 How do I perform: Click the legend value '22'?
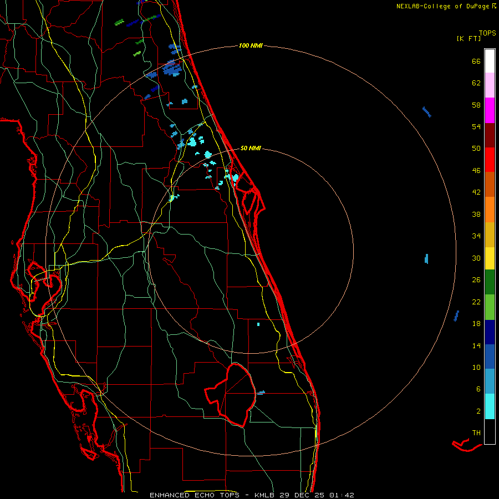476,302
